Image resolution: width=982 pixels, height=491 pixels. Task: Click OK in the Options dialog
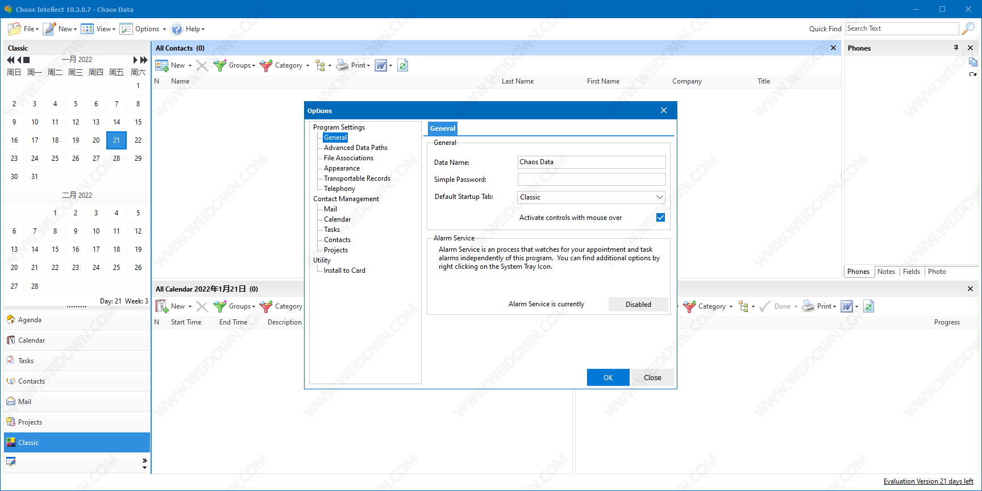(x=608, y=377)
